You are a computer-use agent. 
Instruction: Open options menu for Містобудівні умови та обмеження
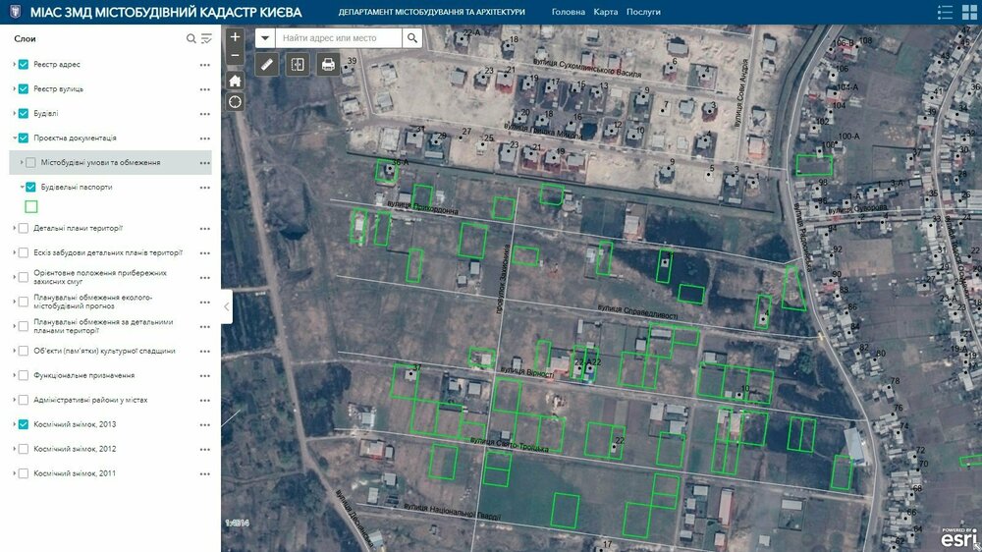point(205,162)
